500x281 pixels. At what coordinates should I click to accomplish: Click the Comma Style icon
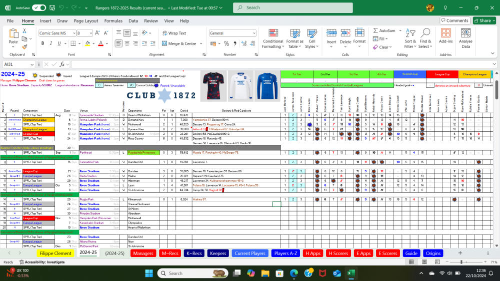[235, 43]
